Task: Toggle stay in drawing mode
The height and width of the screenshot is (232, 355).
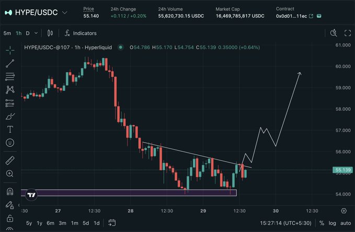Action: [10, 205]
